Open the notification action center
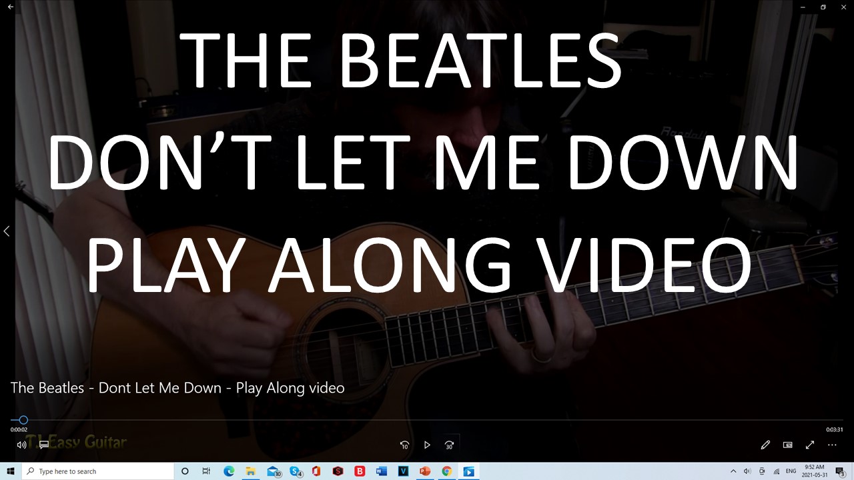 [x=840, y=471]
